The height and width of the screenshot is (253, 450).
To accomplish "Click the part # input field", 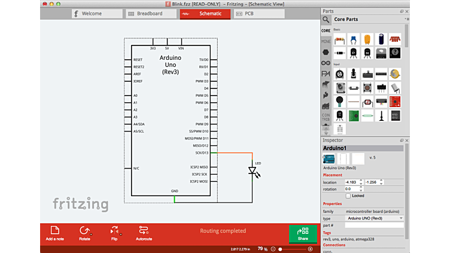I will [x=374, y=225].
